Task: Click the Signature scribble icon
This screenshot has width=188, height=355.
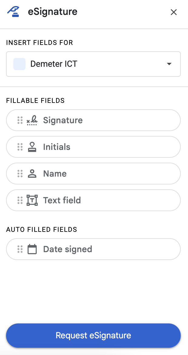Action: click(x=32, y=120)
